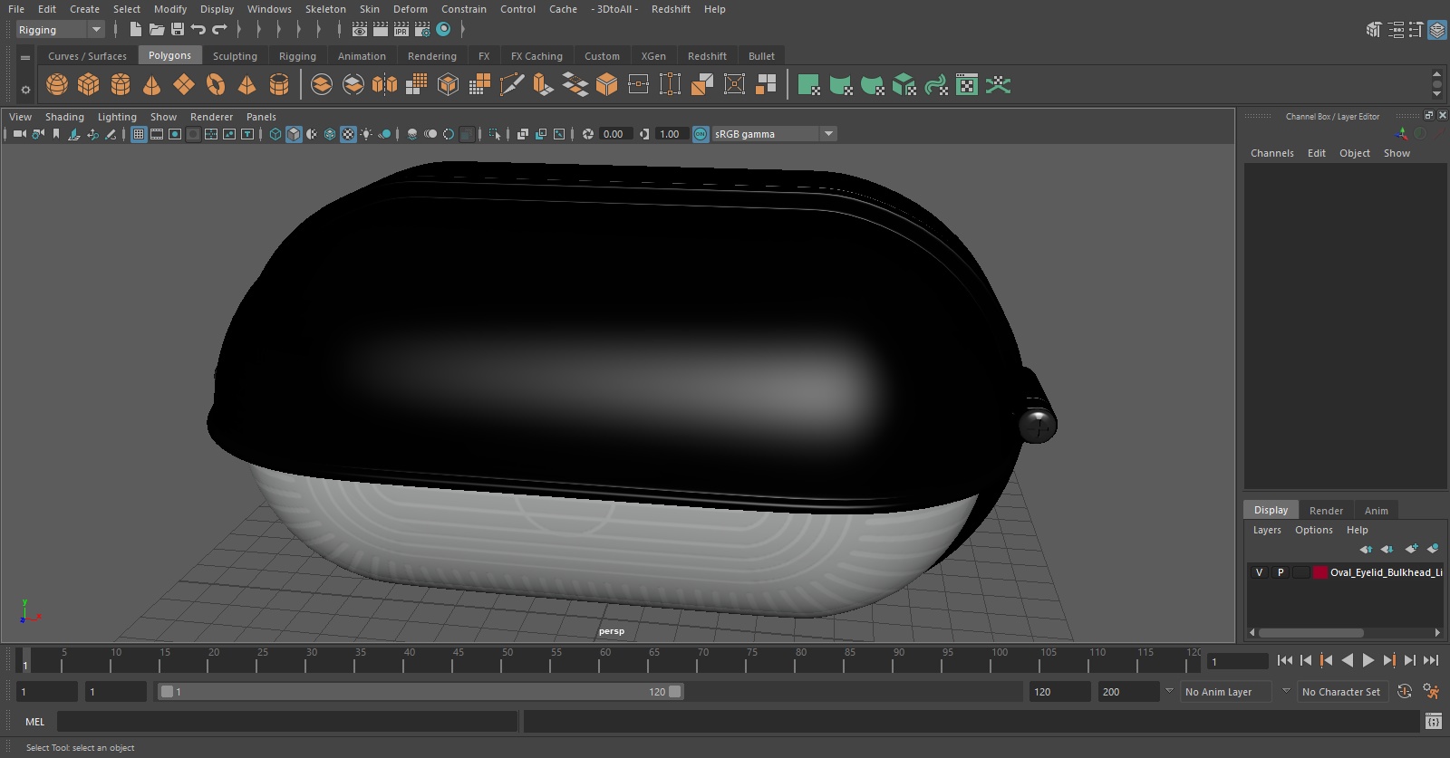Undo the last action with arrow icon
The height and width of the screenshot is (758, 1450).
click(x=198, y=30)
